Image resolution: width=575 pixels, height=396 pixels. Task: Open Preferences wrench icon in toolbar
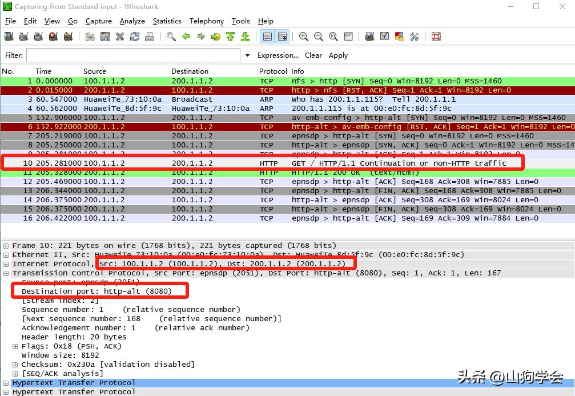(415, 37)
